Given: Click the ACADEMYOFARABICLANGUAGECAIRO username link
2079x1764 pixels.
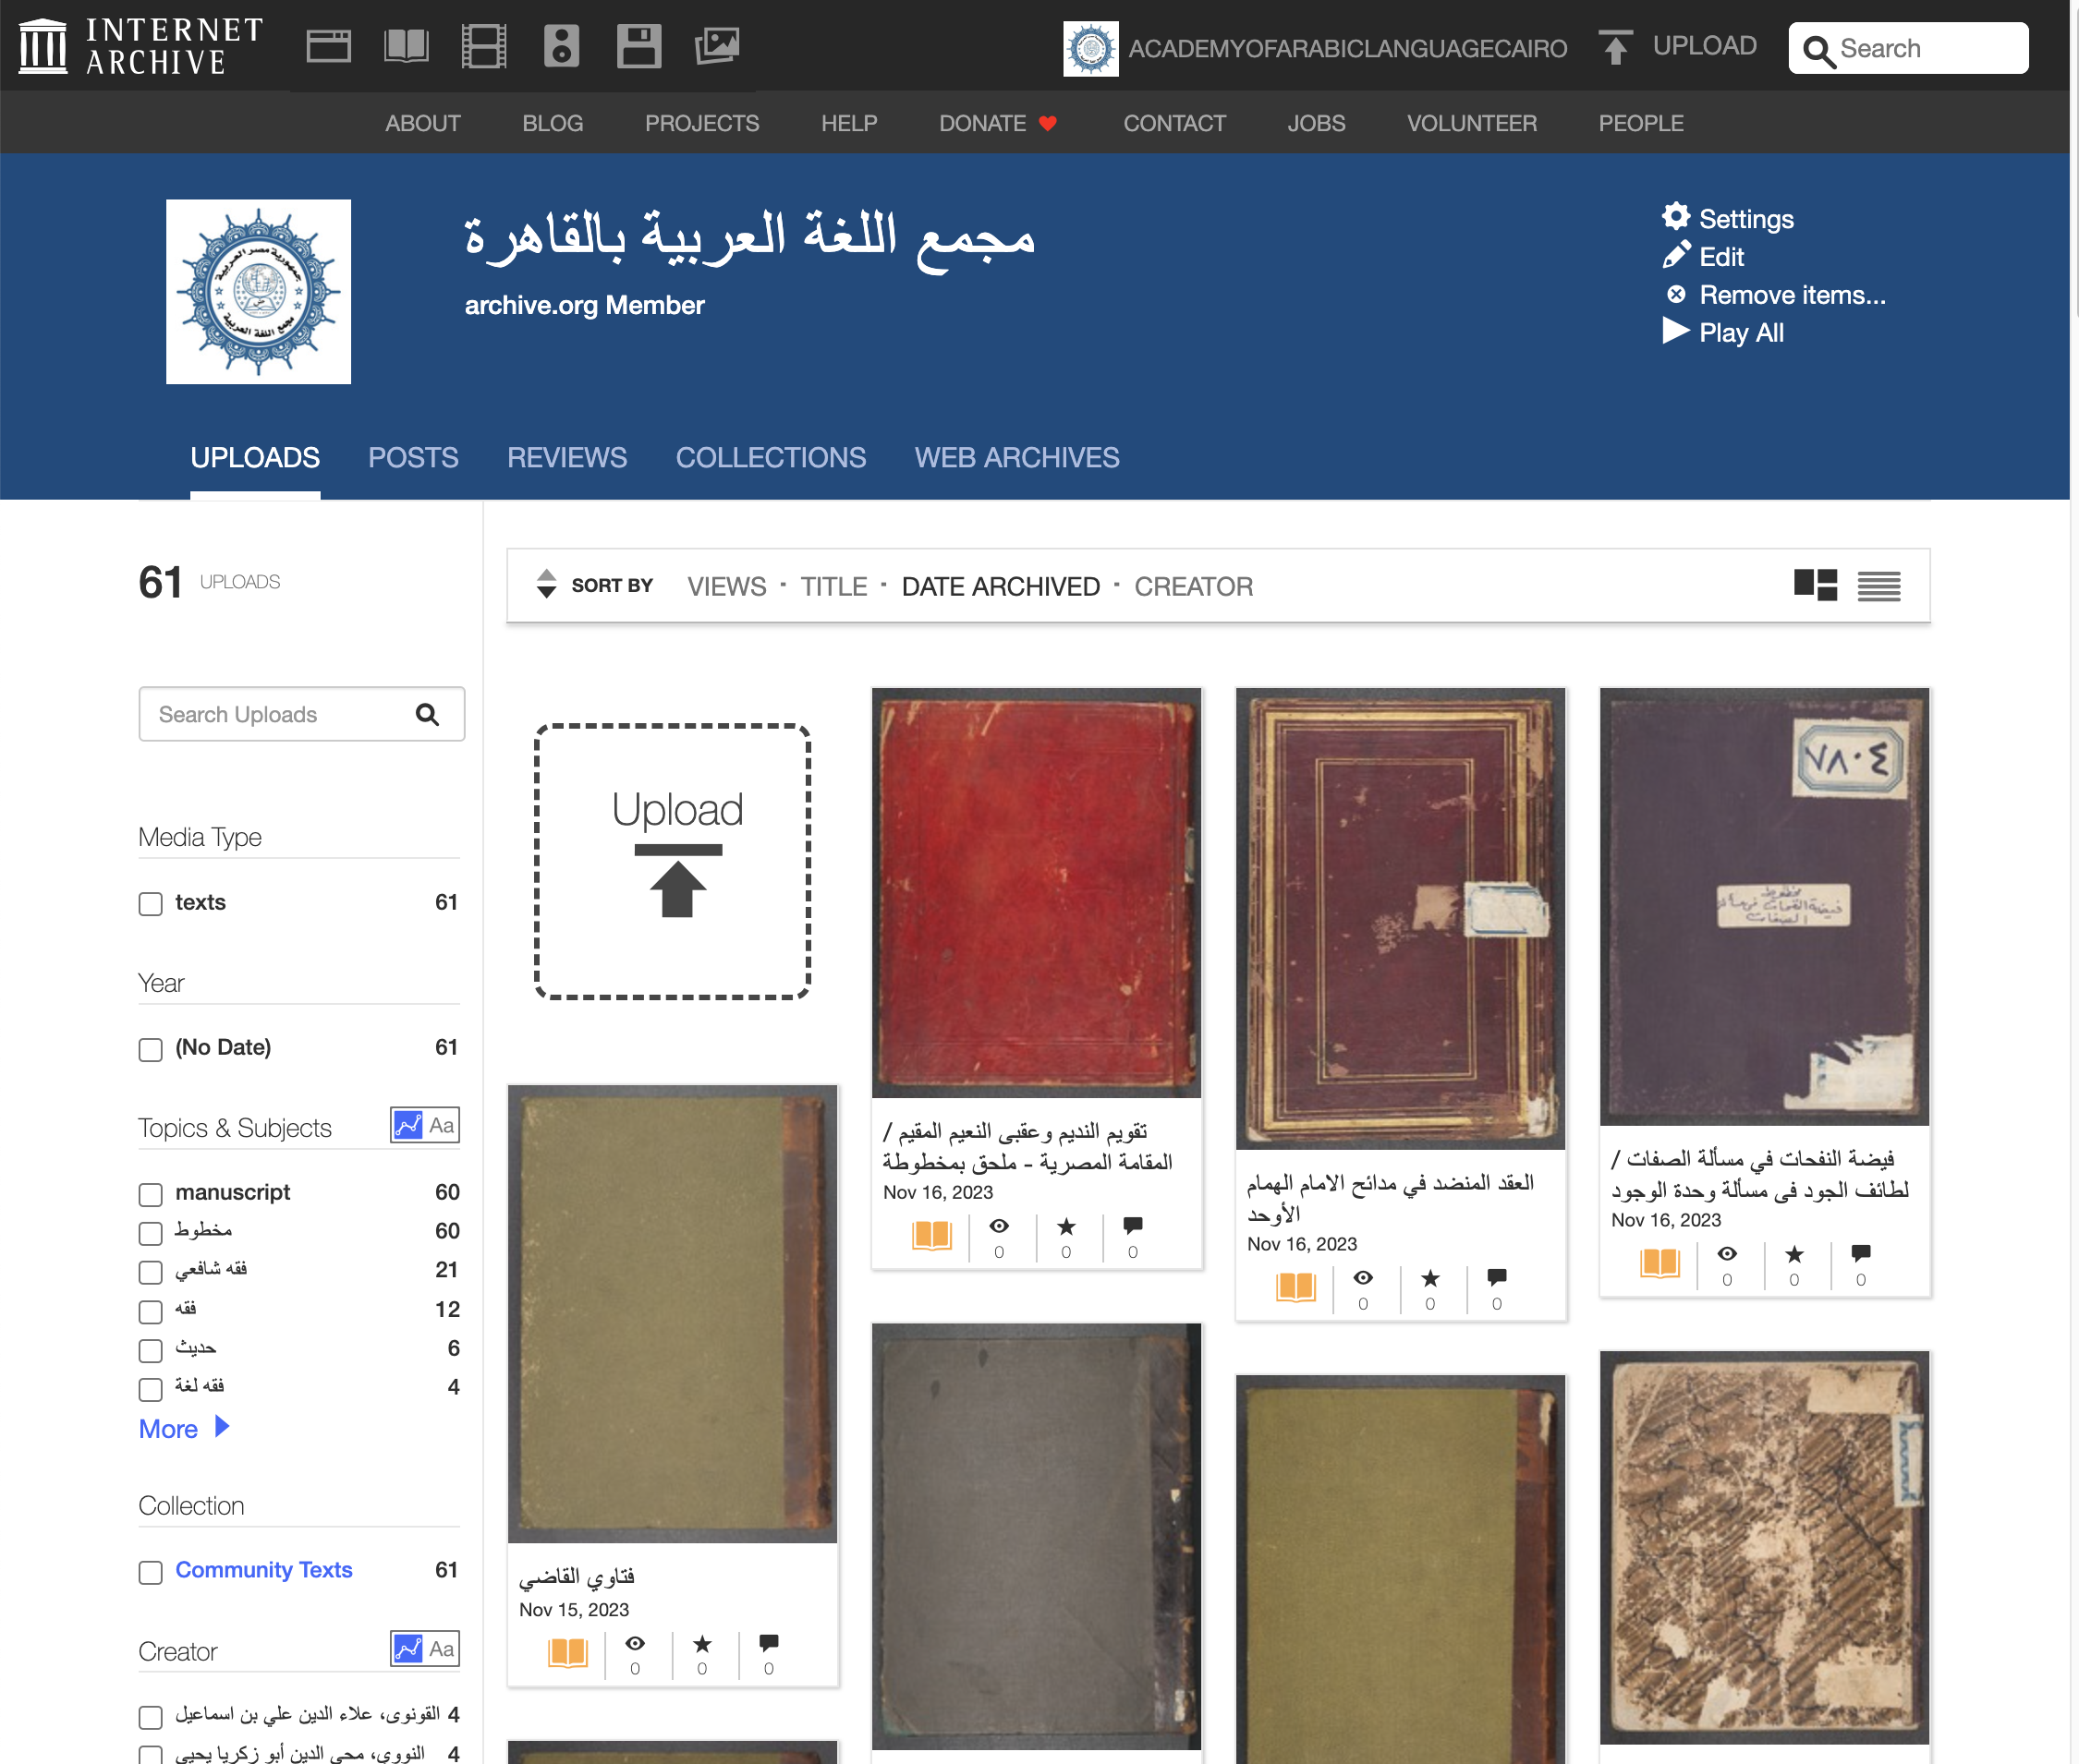Looking at the screenshot, I should click(x=1347, y=48).
